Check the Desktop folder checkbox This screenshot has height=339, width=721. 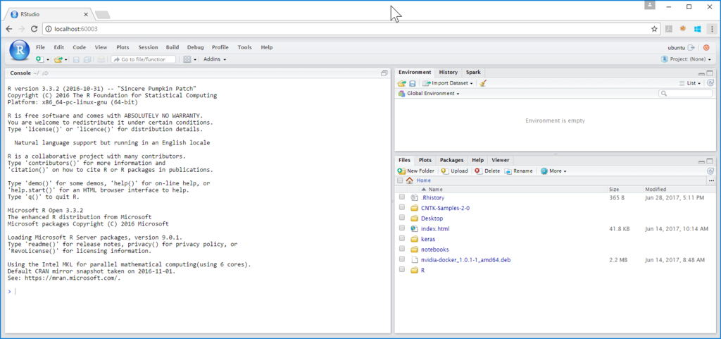402,218
